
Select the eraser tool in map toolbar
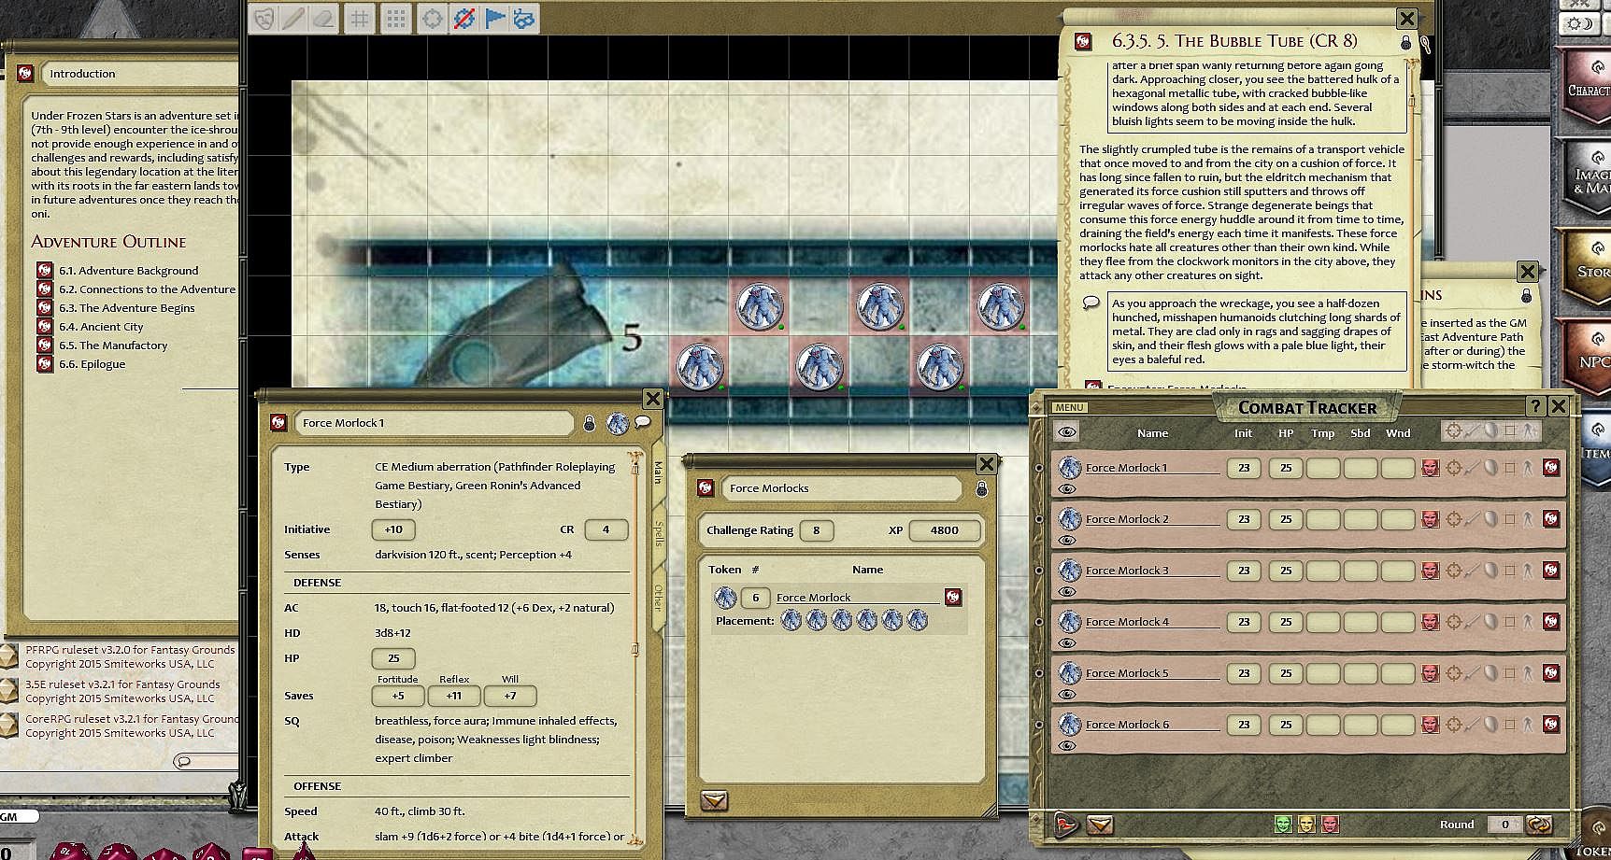pos(322,19)
